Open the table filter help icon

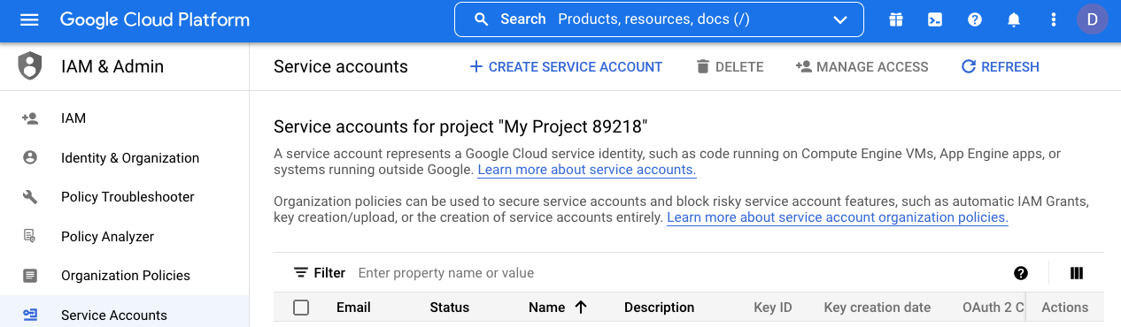coord(1021,273)
